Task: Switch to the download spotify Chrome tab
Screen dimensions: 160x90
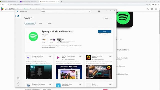Action: [x=29, y=2]
